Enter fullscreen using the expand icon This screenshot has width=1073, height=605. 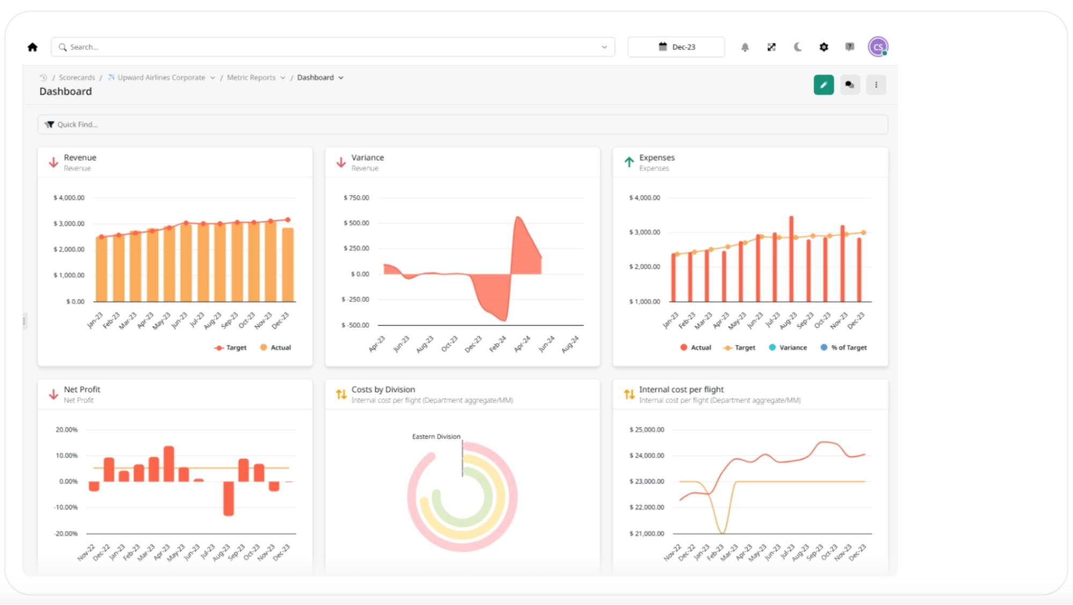[771, 47]
